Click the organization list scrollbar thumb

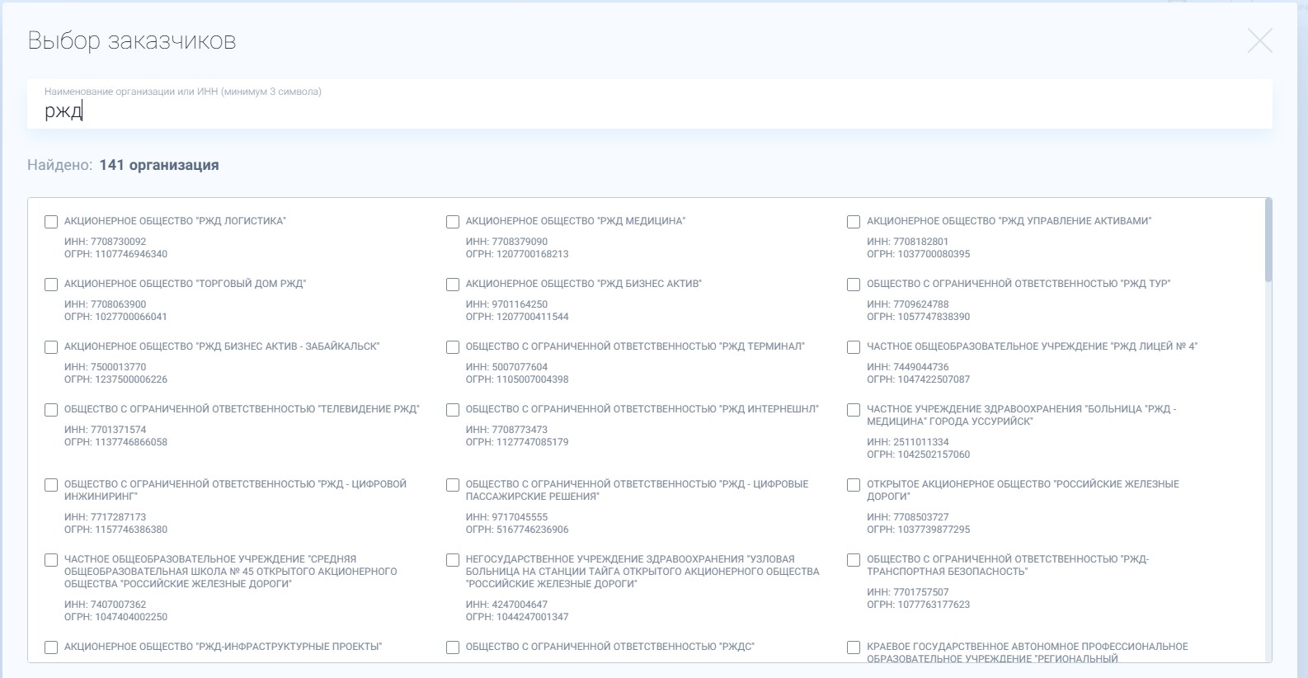click(1268, 240)
